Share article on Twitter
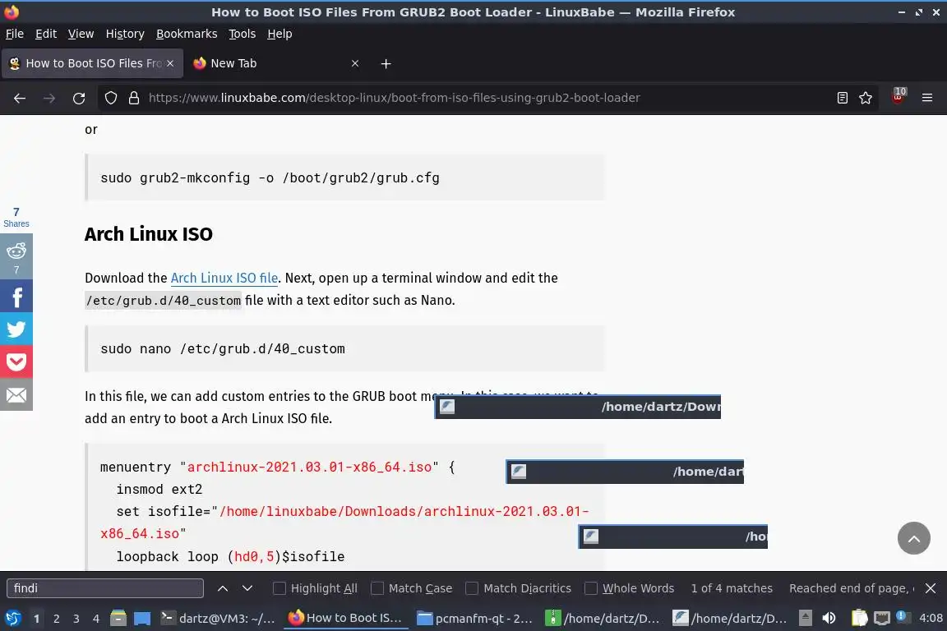 (x=16, y=329)
